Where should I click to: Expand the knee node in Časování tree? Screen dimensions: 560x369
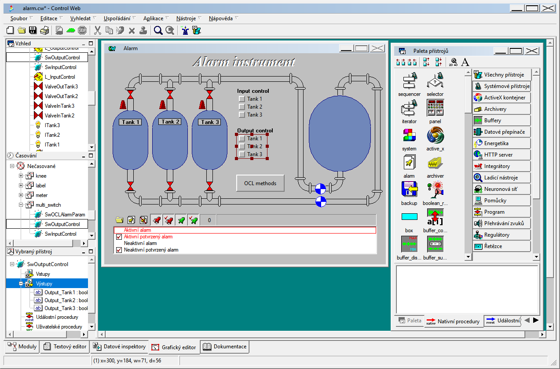coord(21,176)
